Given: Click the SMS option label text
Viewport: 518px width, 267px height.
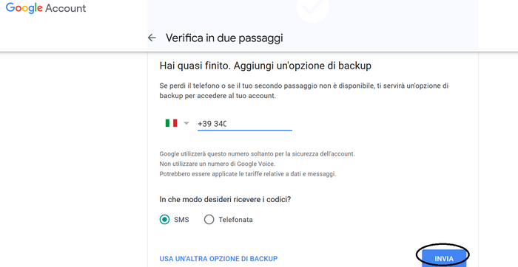Looking at the screenshot, I should pos(181,220).
